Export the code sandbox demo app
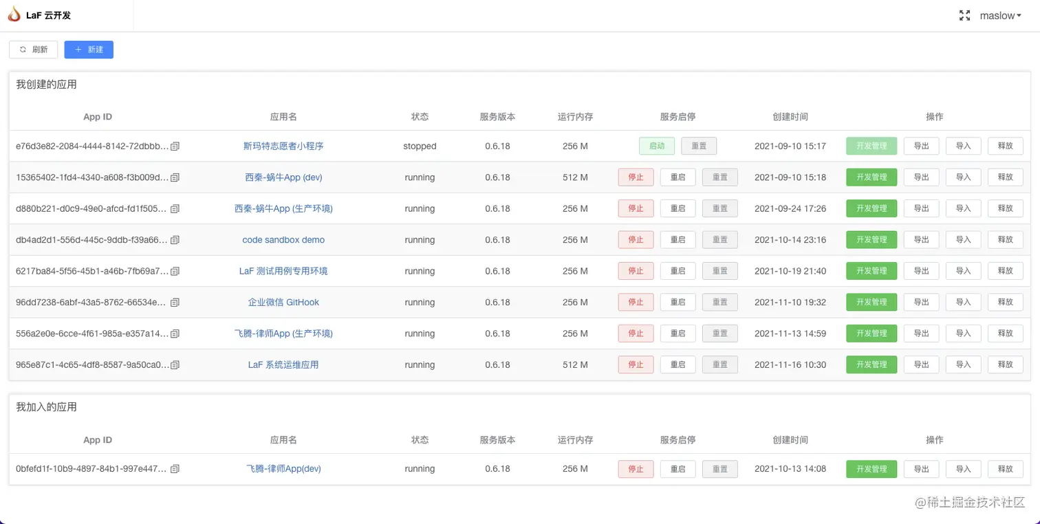The height and width of the screenshot is (524, 1040). (x=921, y=240)
